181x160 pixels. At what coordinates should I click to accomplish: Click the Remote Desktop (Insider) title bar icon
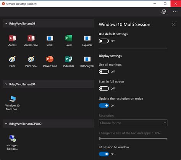coord(3,4)
